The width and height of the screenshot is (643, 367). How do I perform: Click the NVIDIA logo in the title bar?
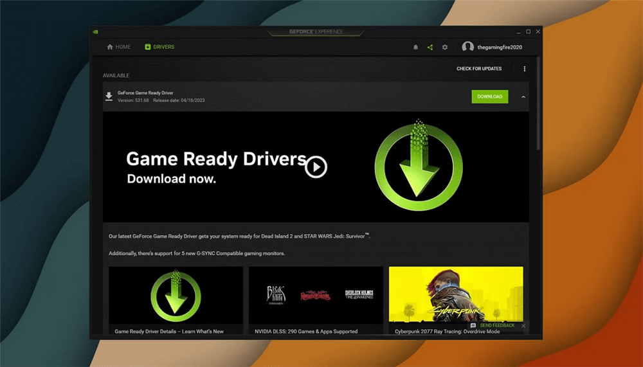pyautogui.click(x=96, y=31)
